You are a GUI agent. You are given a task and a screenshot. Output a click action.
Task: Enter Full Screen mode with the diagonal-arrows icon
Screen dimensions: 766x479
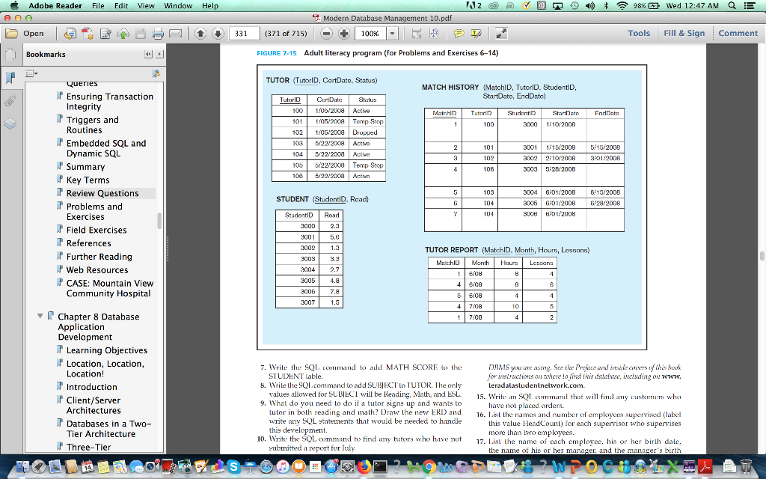click(502, 33)
